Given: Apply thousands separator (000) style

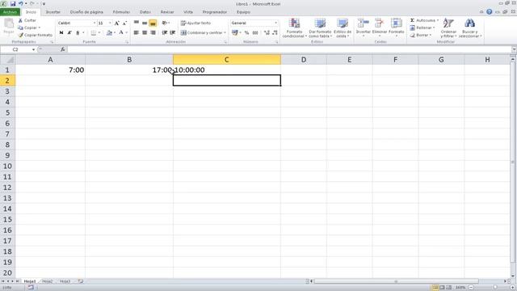Looking at the screenshot, I should [255, 32].
